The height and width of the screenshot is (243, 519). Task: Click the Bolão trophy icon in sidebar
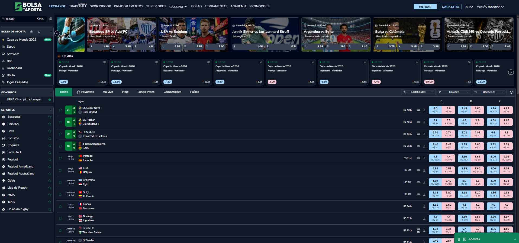coord(3,75)
